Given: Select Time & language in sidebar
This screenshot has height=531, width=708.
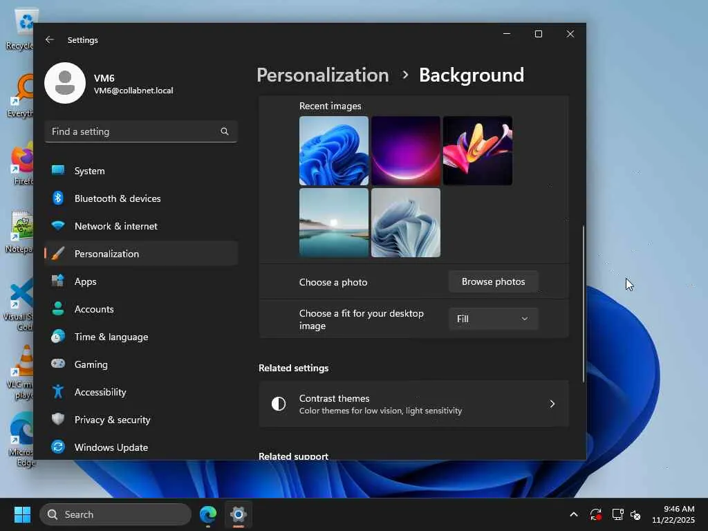Looking at the screenshot, I should coord(111,337).
